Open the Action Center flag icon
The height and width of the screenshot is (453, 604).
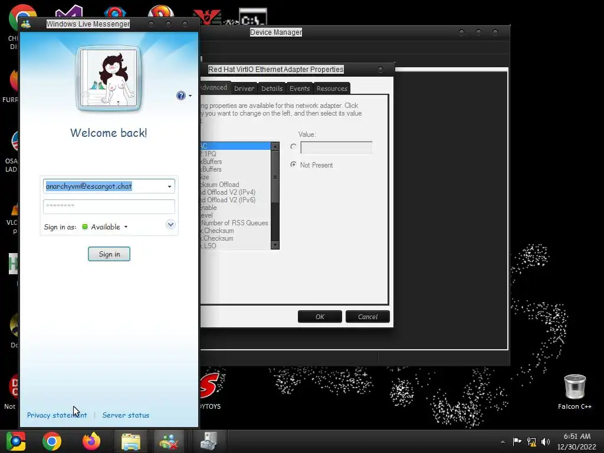coord(517,441)
